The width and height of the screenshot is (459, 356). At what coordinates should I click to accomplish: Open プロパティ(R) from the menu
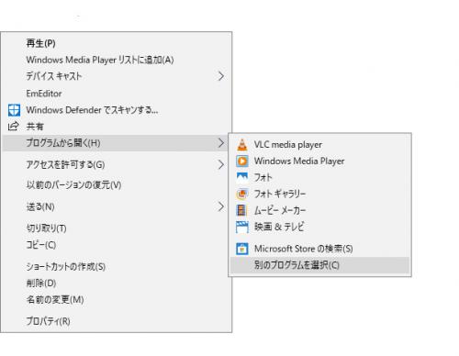[117, 321]
